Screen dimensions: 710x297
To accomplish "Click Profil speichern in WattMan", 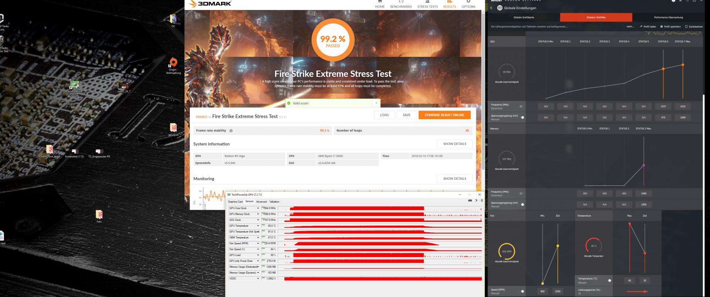I will point(670,27).
